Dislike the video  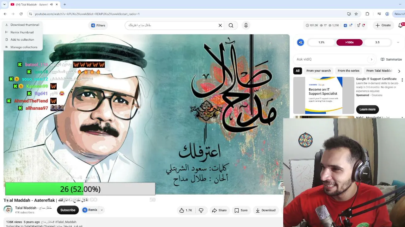pos(201,210)
